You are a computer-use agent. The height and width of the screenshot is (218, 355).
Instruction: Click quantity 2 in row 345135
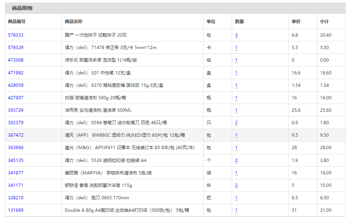(x=236, y=160)
